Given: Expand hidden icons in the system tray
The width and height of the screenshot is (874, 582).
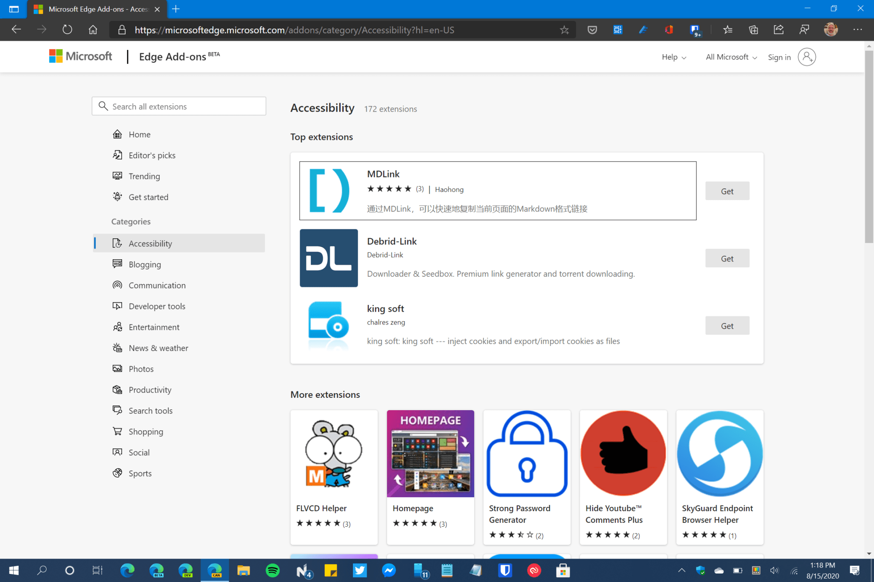Looking at the screenshot, I should (x=682, y=570).
